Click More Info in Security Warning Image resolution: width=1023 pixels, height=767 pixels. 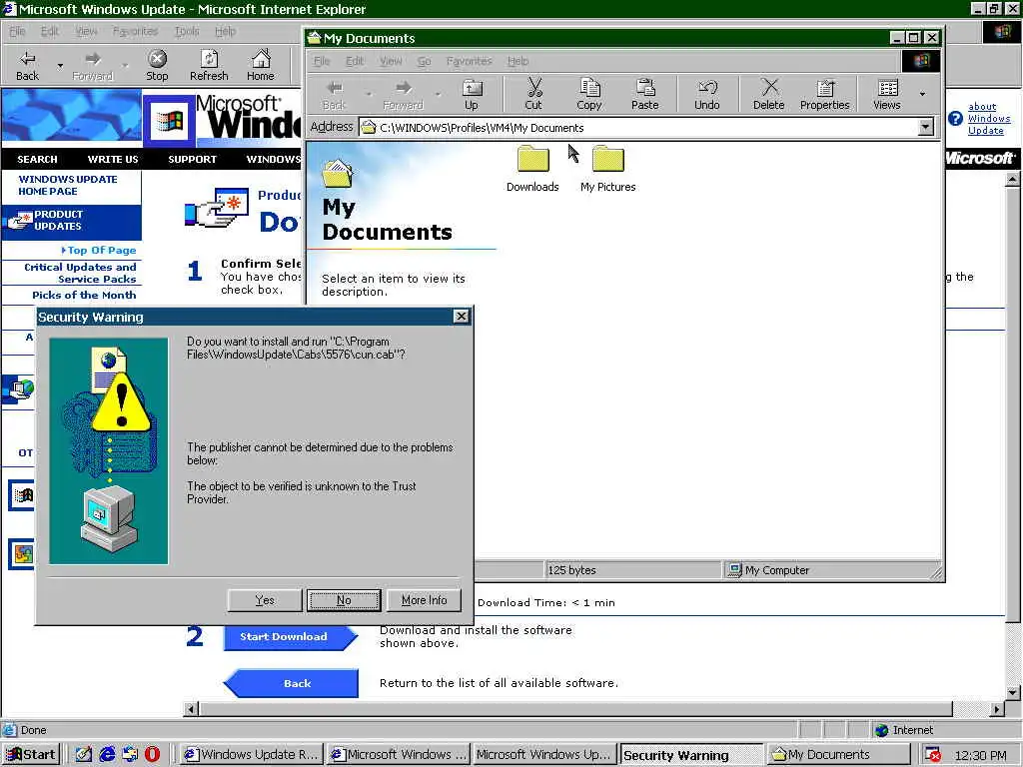(x=424, y=600)
